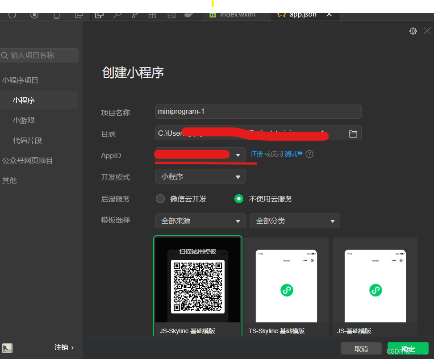Image resolution: width=434 pixels, height=359 pixels.
Task: Select 小游戏 in the left sidebar
Action: 24,120
